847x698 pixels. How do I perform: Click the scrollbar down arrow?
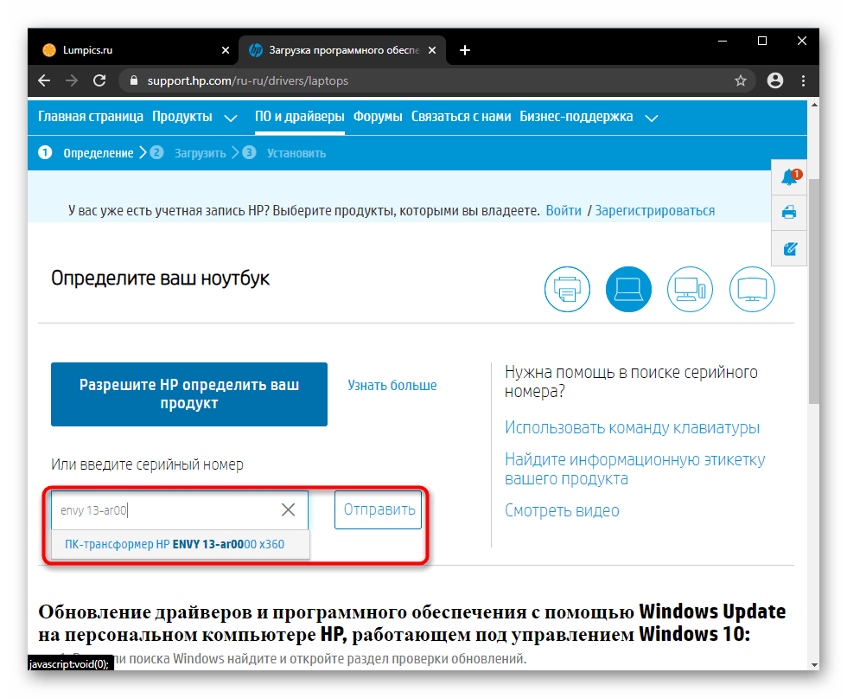[x=813, y=665]
